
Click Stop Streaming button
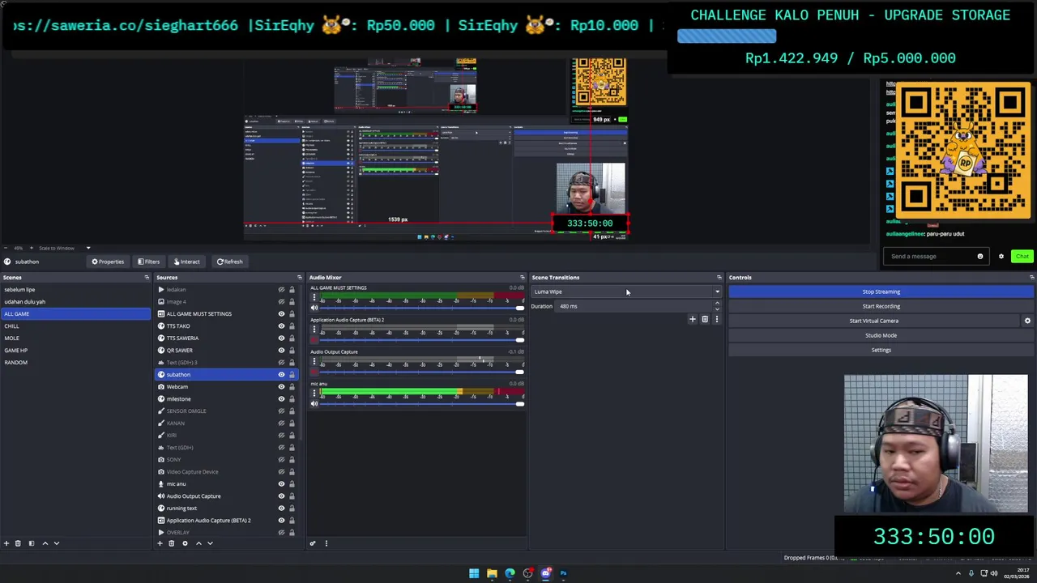881,291
